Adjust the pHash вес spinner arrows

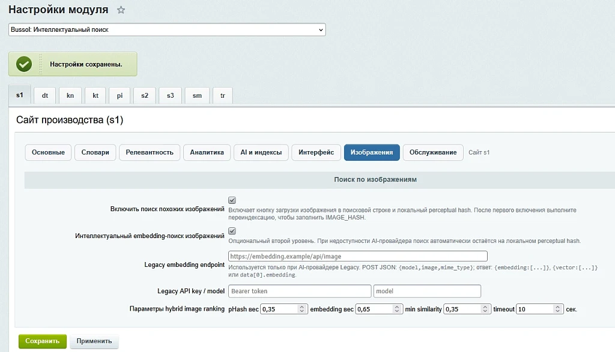point(301,309)
